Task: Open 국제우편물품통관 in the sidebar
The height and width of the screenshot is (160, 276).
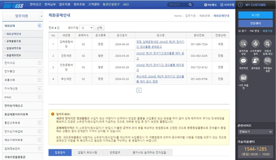Action: [15, 157]
